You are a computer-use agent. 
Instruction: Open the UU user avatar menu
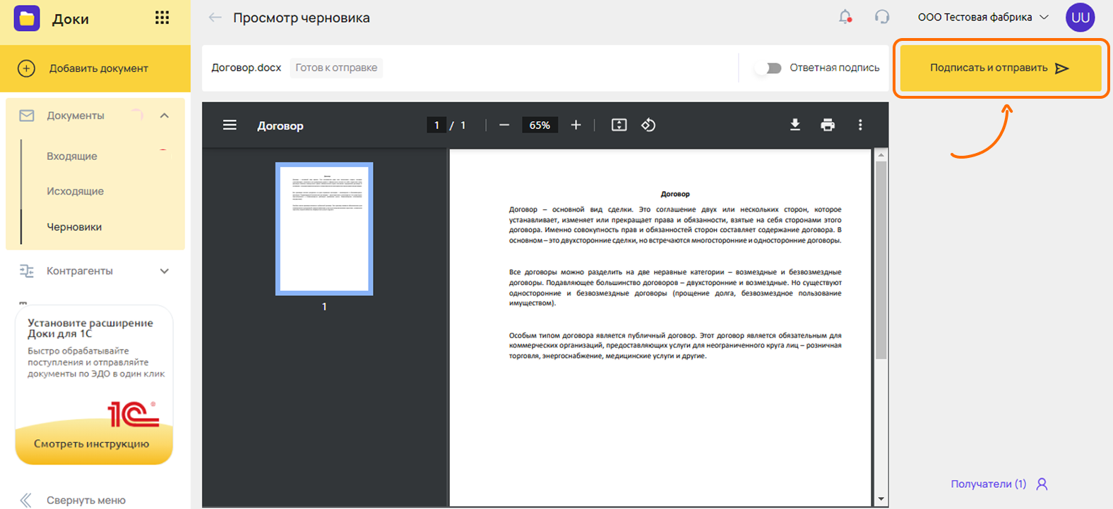pos(1080,18)
